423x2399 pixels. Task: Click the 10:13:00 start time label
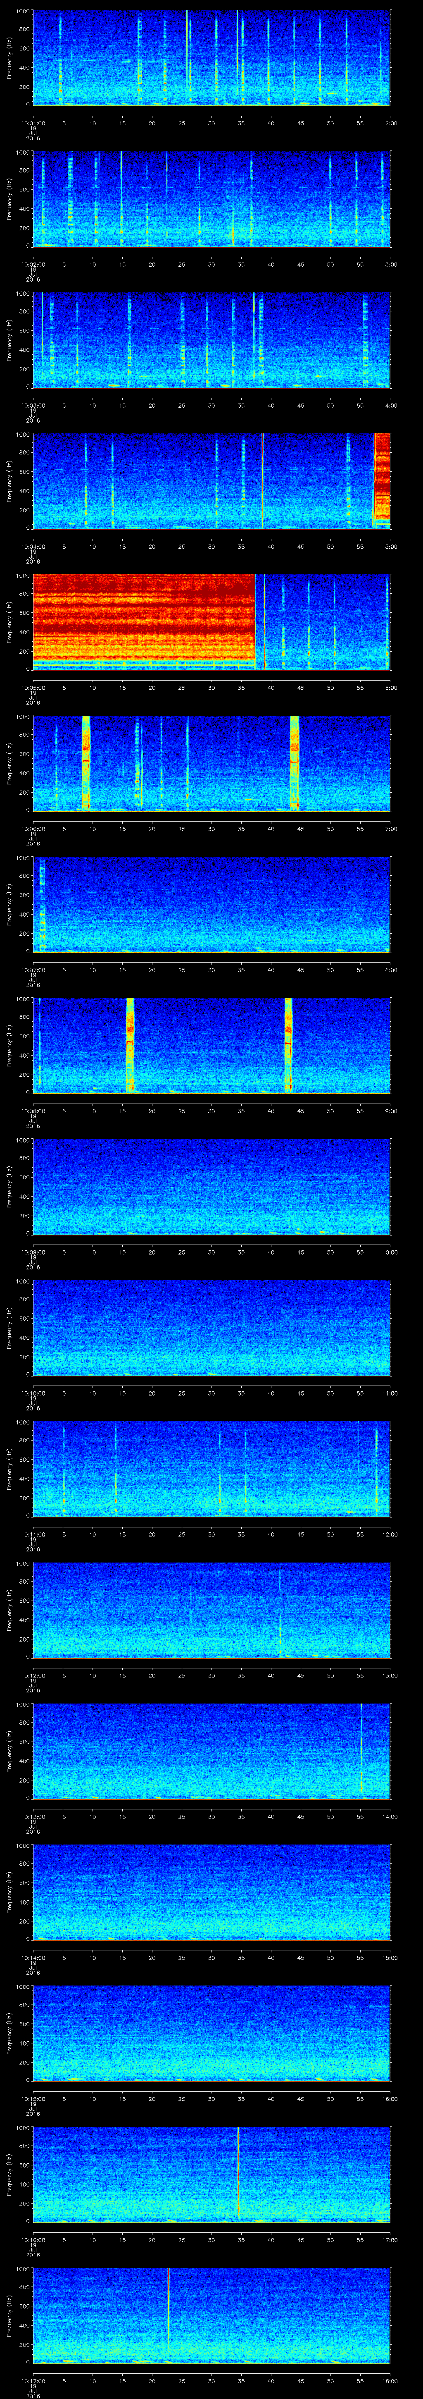tap(33, 1816)
